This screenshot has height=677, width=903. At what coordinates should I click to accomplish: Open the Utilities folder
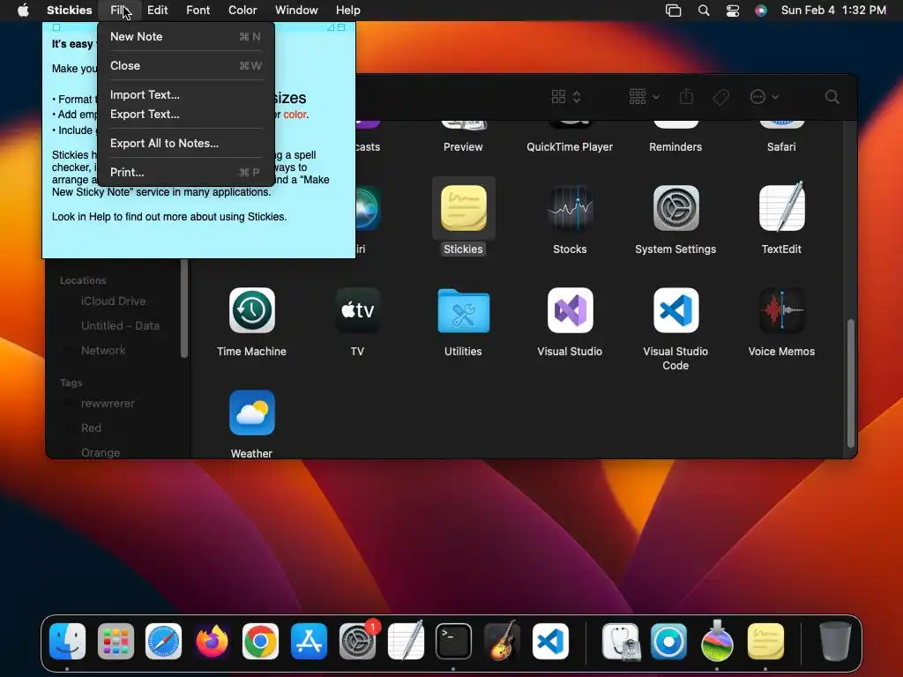[463, 311]
